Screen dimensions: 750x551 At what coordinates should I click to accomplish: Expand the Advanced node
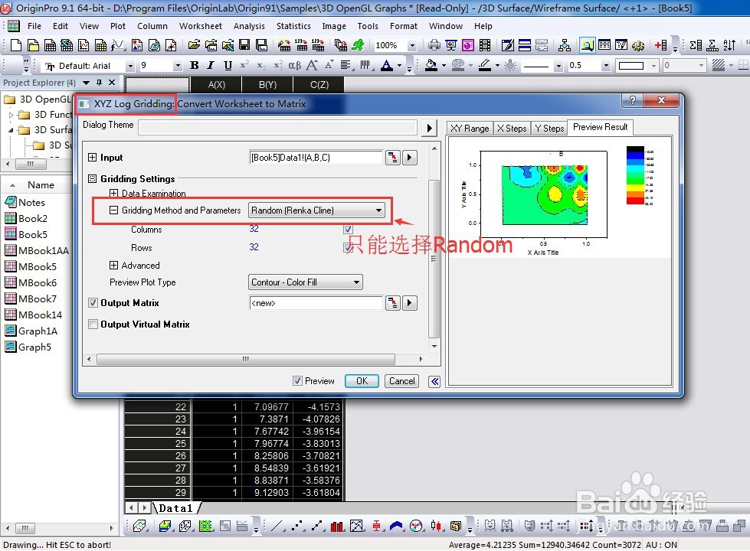[x=113, y=266]
